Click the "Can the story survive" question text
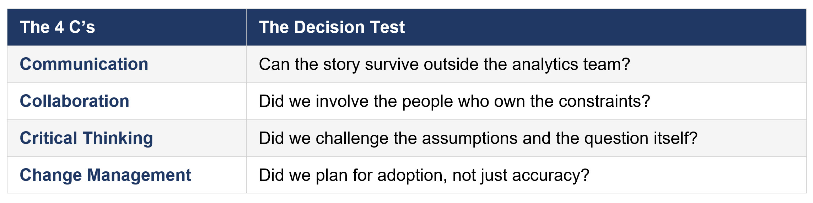Image resolution: width=813 pixels, height=203 pixels. coord(444,64)
